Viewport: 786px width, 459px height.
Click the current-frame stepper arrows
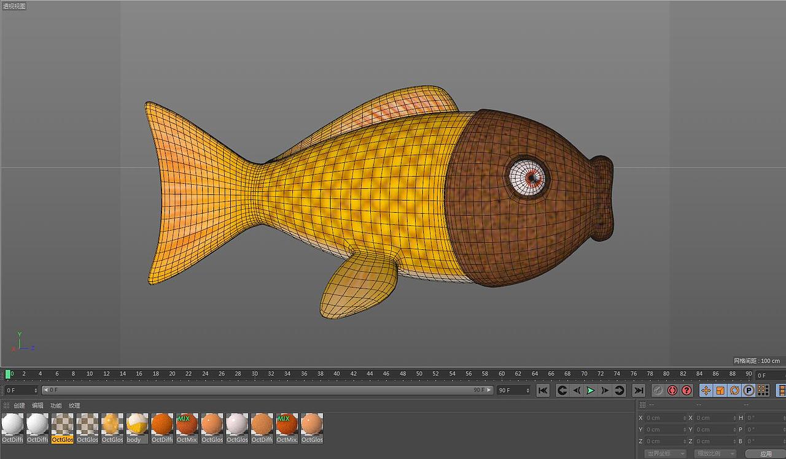[36, 390]
